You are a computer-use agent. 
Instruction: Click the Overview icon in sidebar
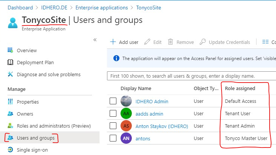10,50
